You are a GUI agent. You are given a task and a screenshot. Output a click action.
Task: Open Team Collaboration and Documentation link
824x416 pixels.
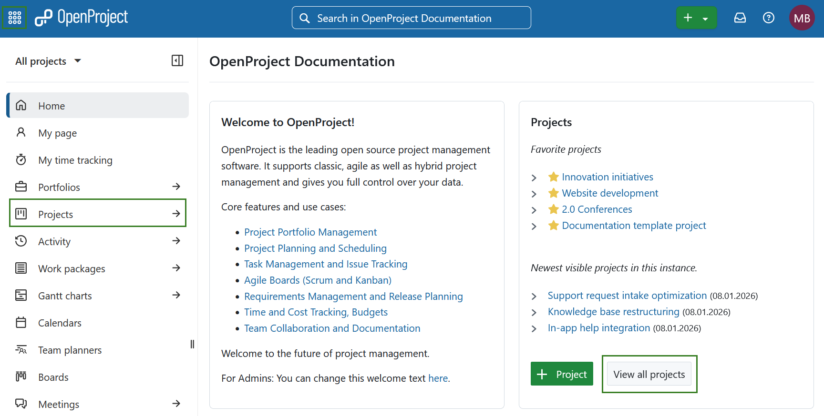click(332, 328)
